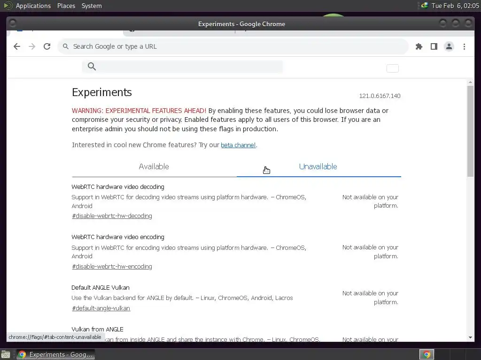Screen dimensions: 481x360
Task: Click the address bar search icon
Action: pos(66,46)
